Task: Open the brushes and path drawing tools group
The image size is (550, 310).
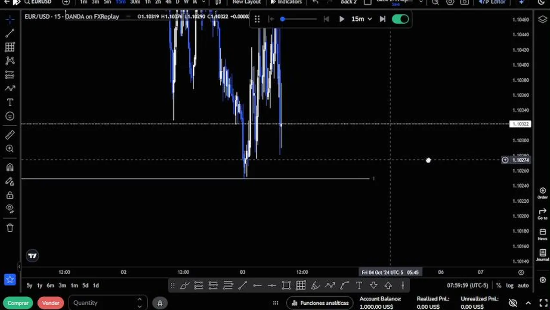Action: click(x=10, y=89)
